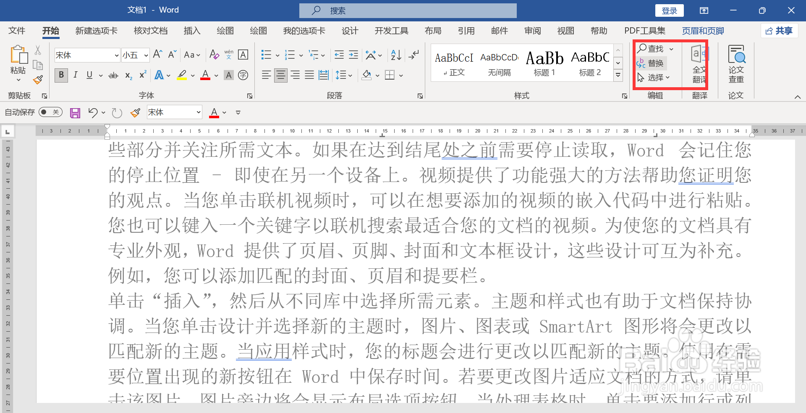The width and height of the screenshot is (806, 413).
Task: Expand numbered list options
Action: coord(301,55)
